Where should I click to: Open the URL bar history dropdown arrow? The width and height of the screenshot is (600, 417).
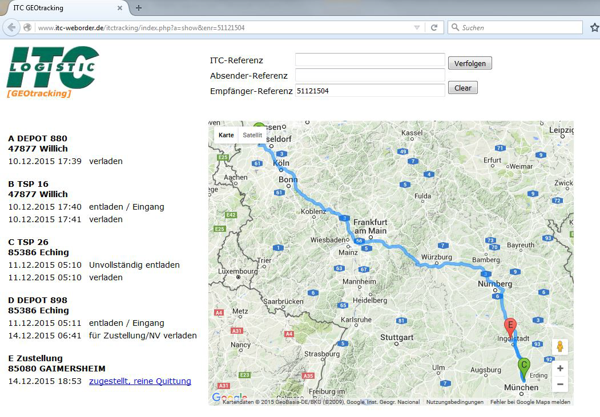pyautogui.click(x=417, y=27)
